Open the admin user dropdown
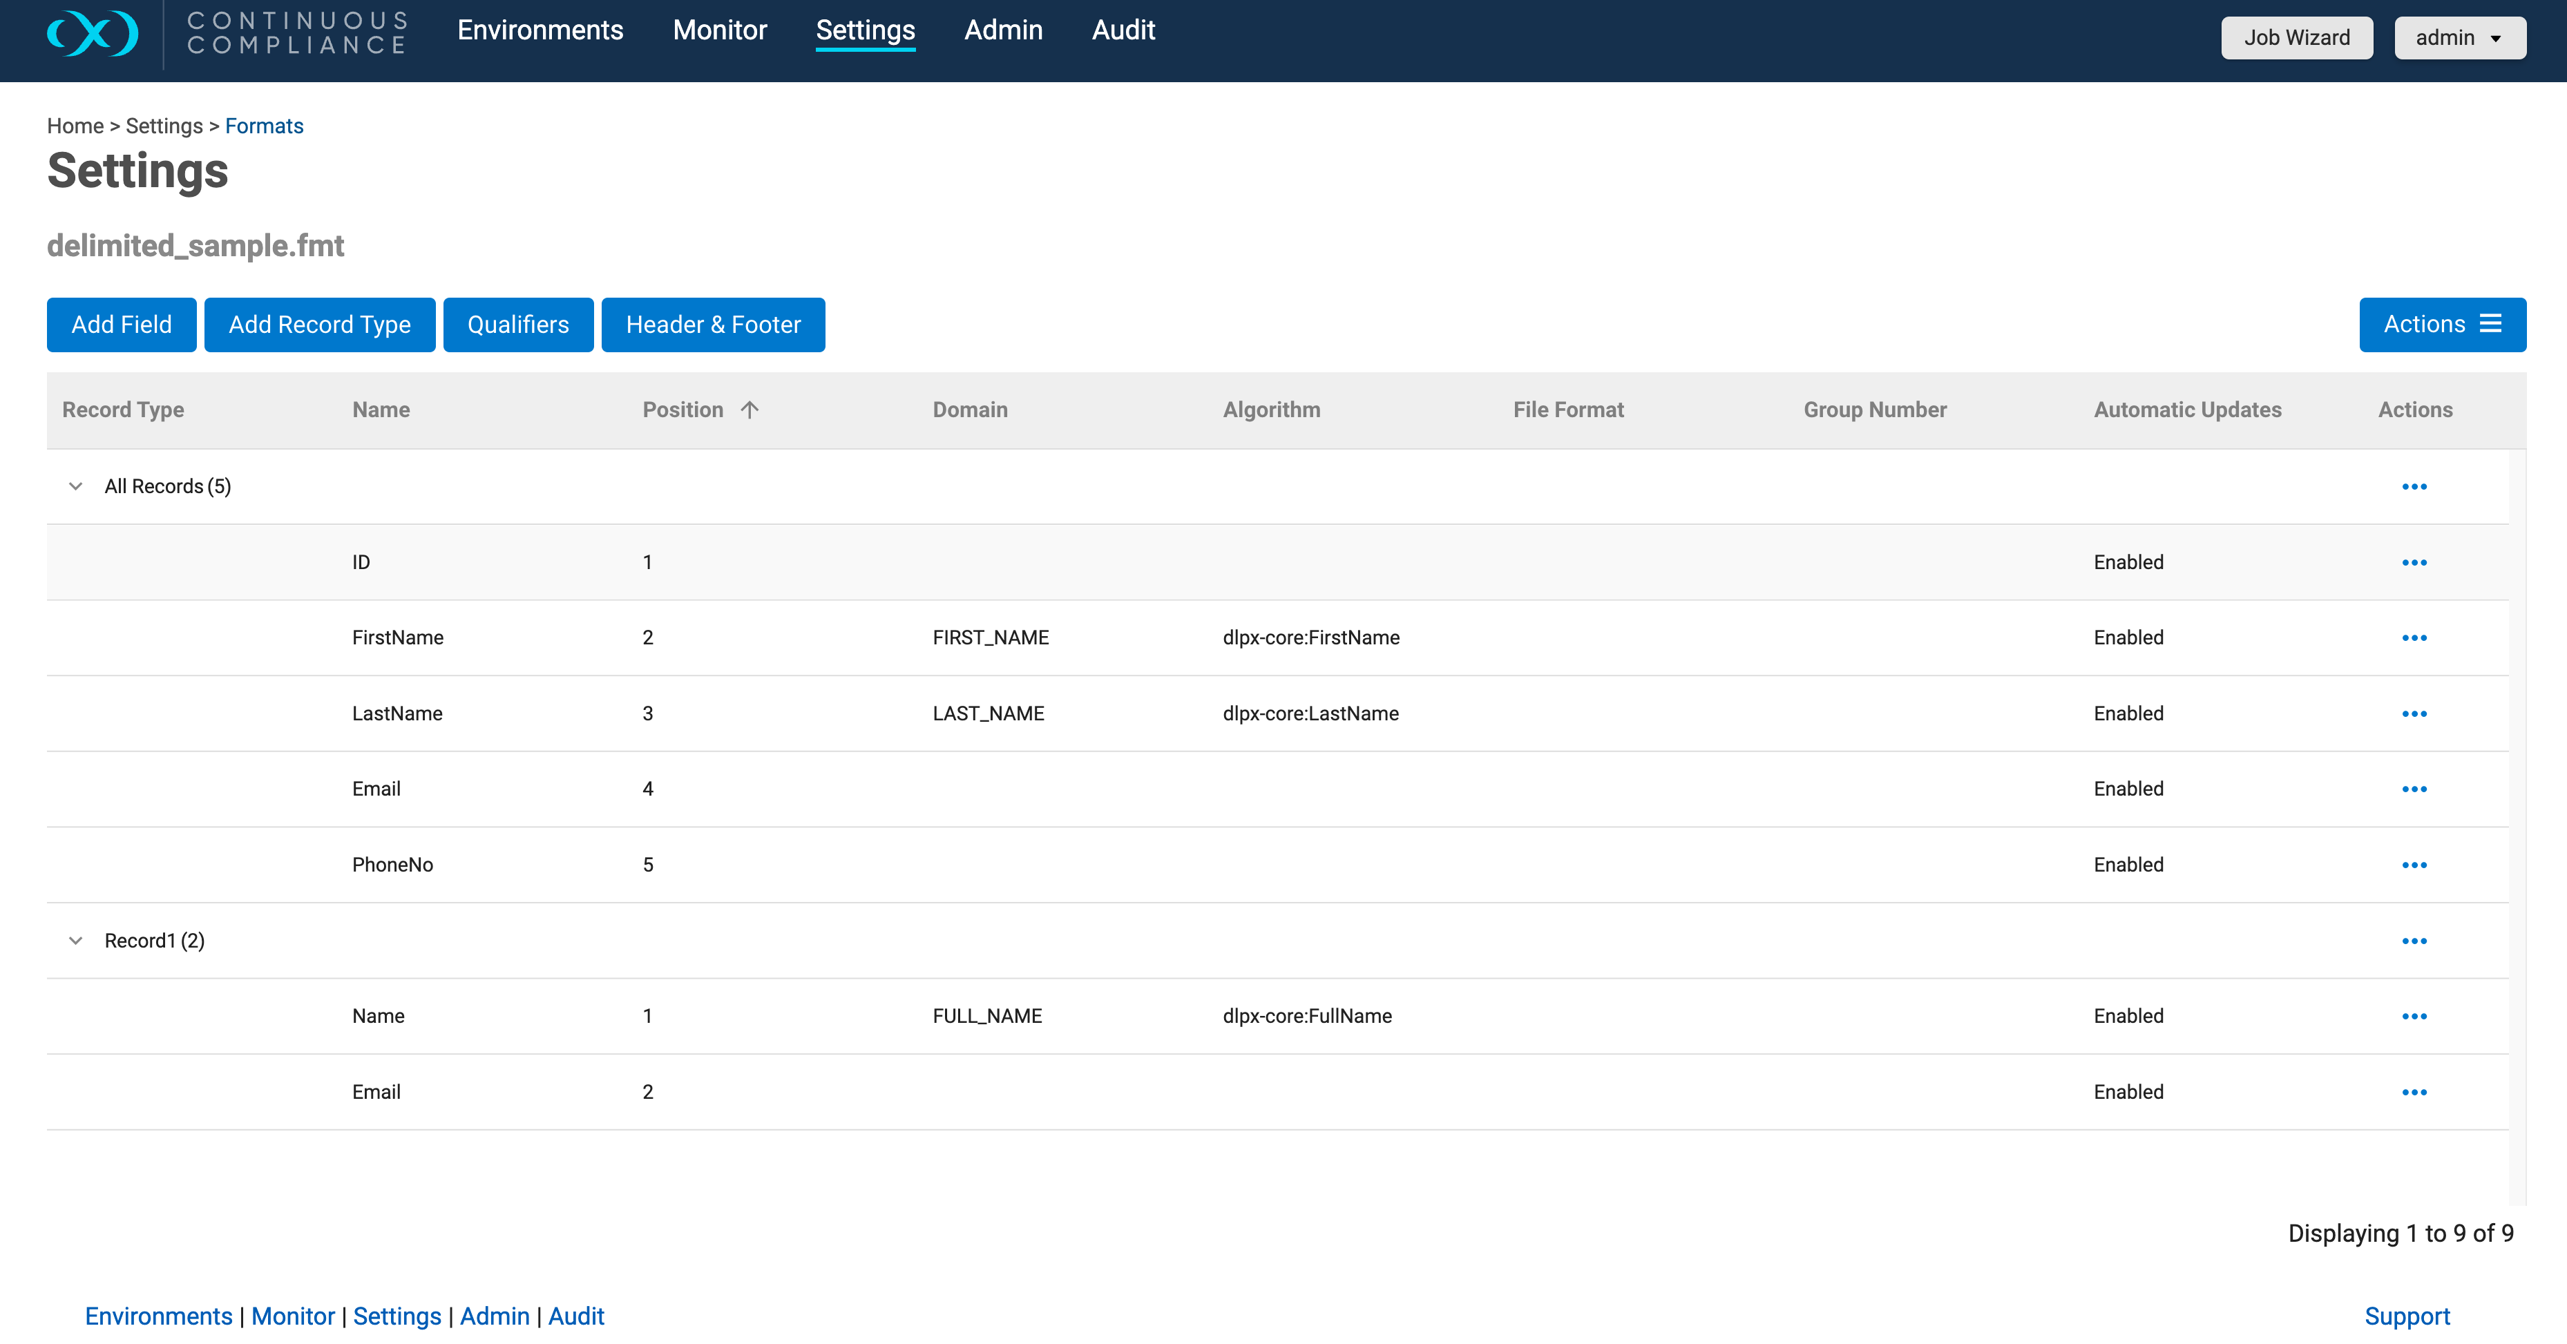2567x1344 pixels. click(x=2459, y=38)
